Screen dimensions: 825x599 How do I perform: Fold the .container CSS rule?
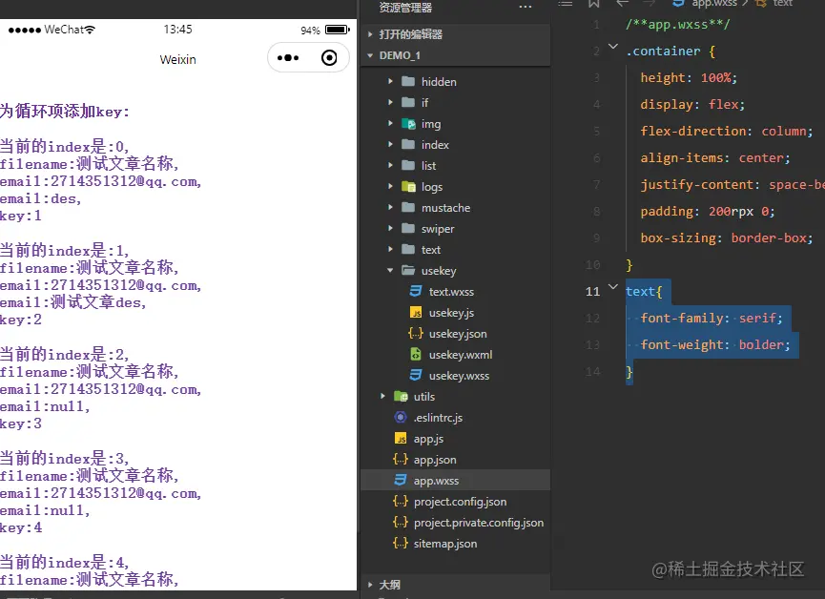(613, 47)
